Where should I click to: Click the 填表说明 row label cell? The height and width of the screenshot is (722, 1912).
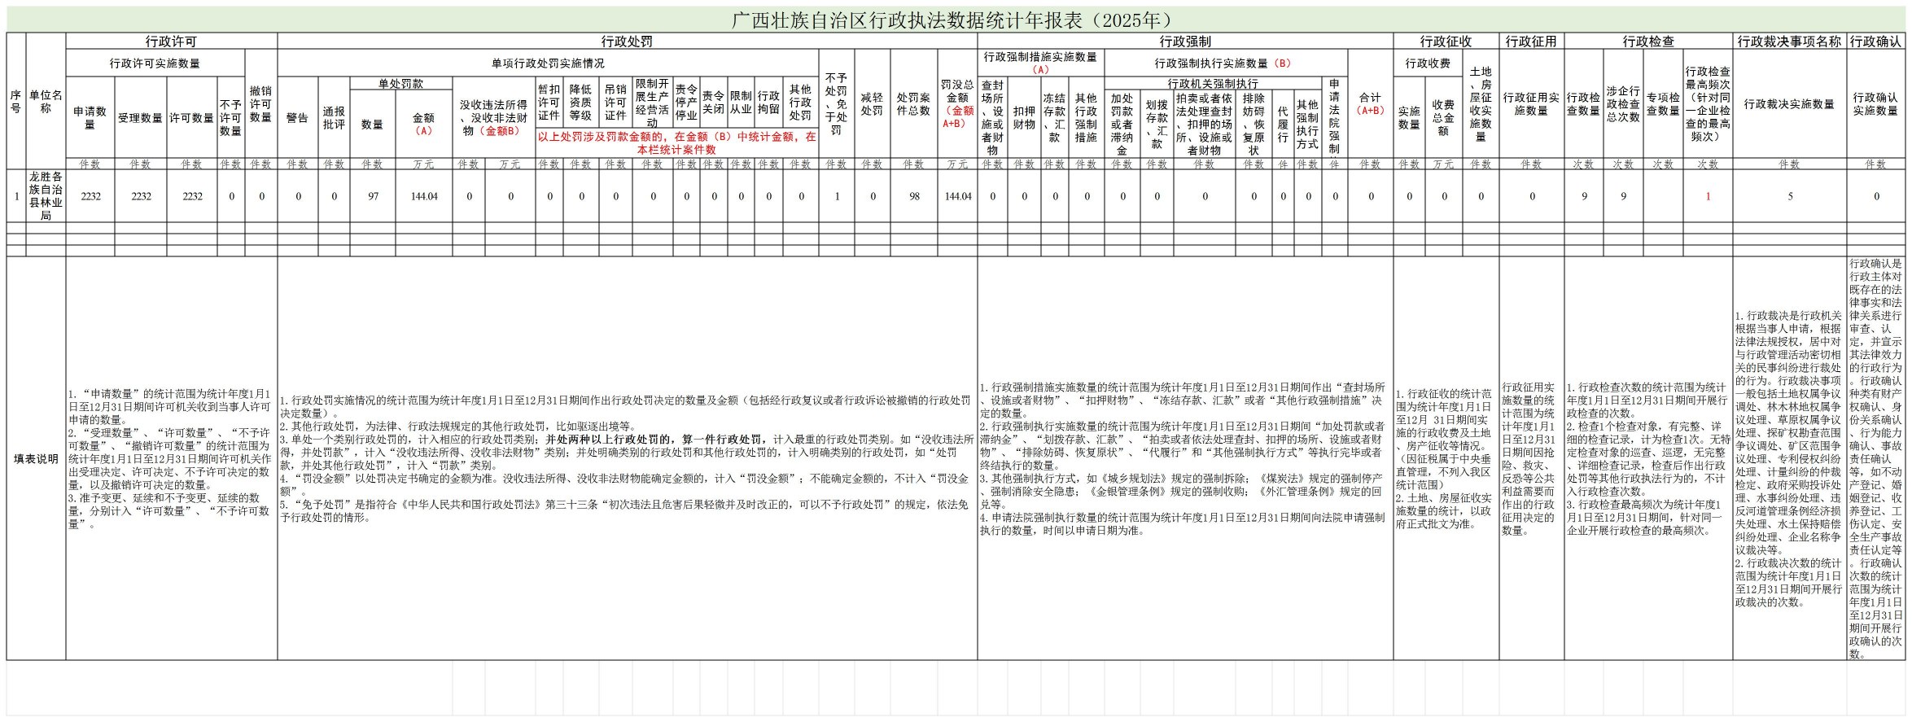click(36, 459)
